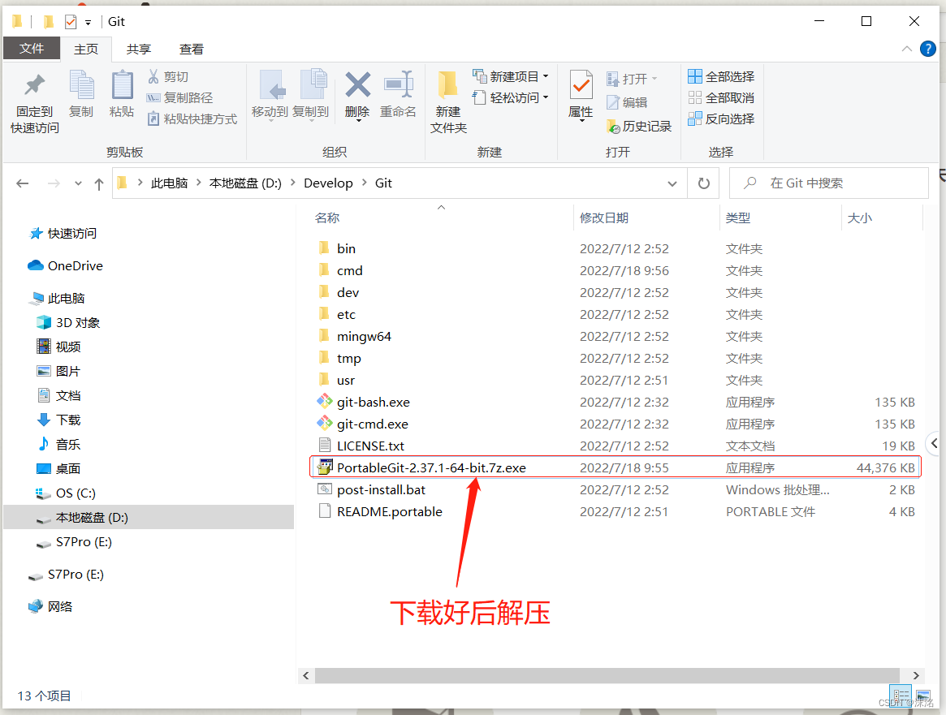Select the git-bash.exe file icon

[x=325, y=402]
